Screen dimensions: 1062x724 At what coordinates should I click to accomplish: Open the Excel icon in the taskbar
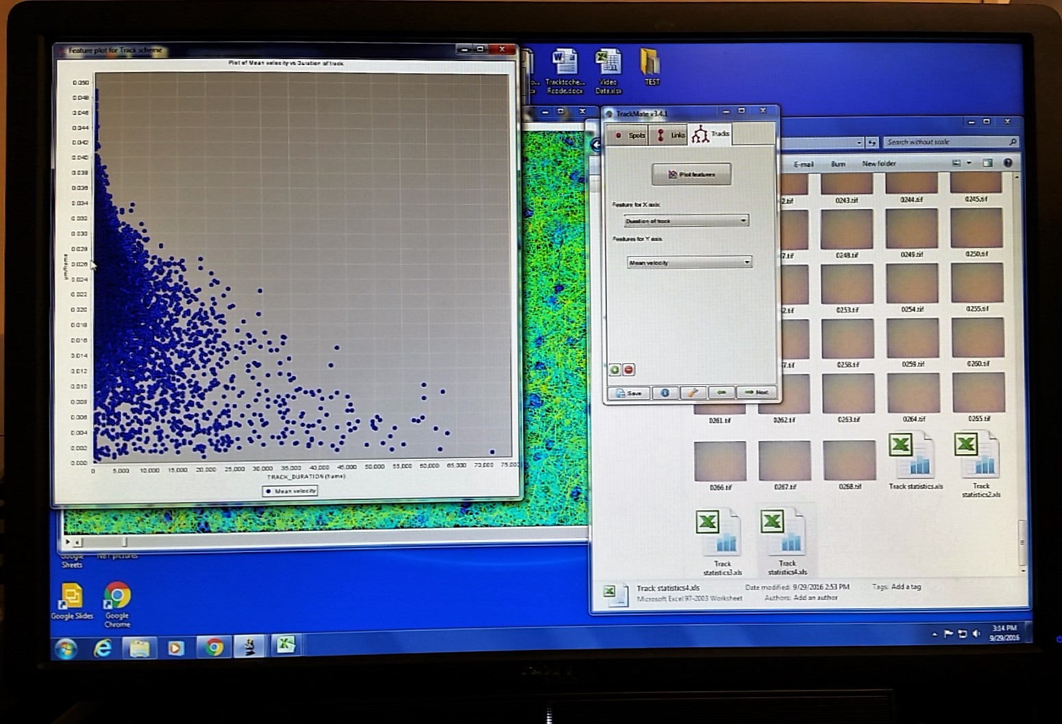(x=286, y=645)
